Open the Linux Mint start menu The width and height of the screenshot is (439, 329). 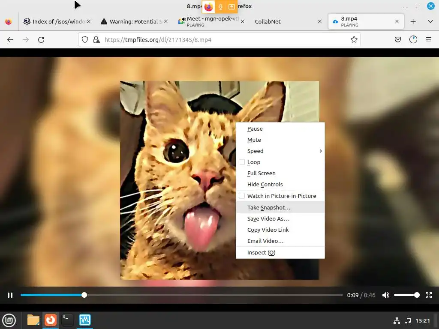click(x=9, y=320)
